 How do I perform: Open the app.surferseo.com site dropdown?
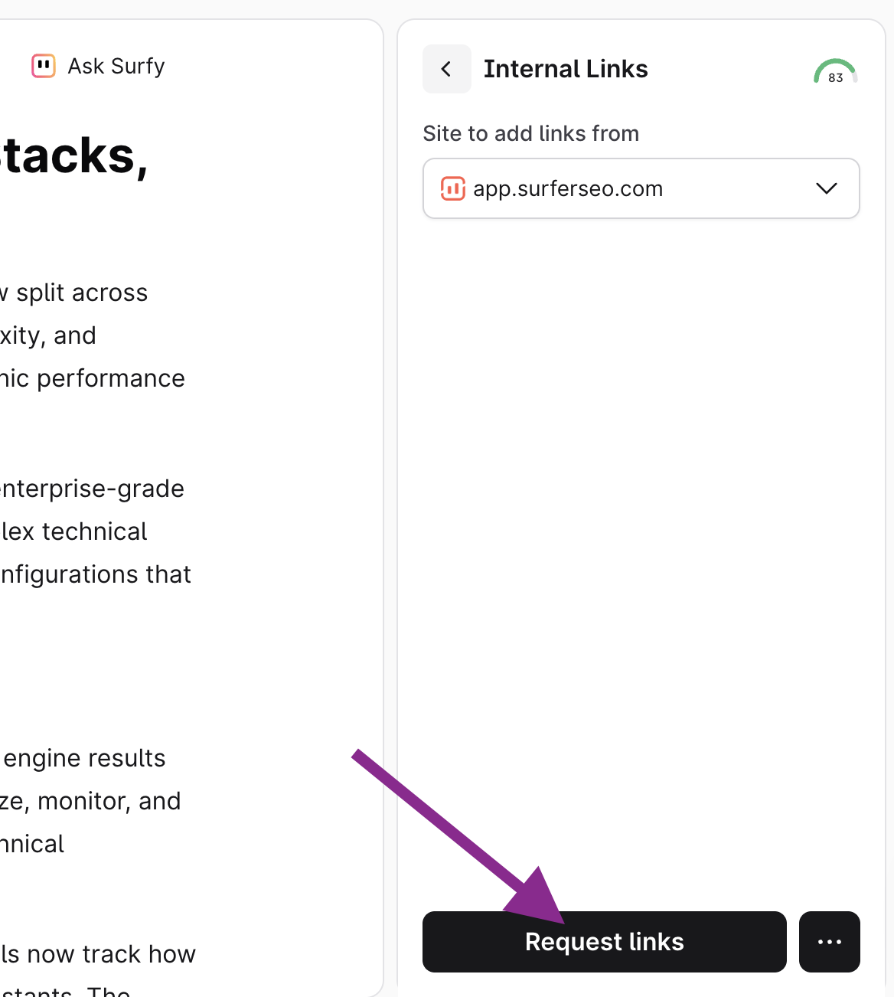coord(640,188)
